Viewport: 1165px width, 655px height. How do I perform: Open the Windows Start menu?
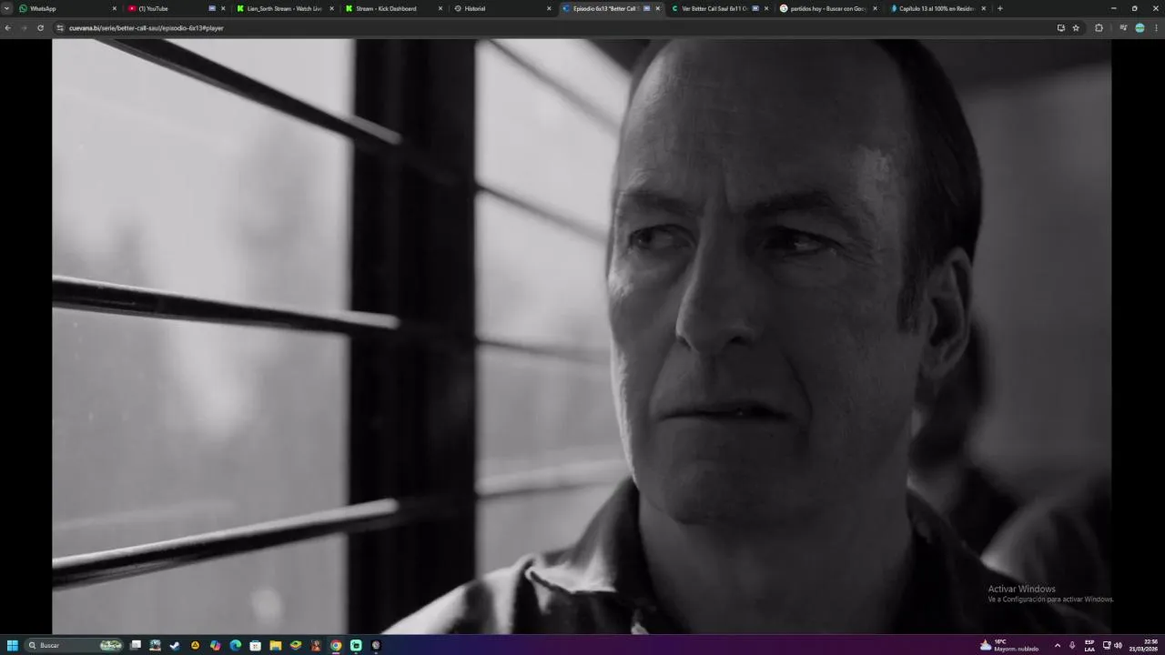[13, 645]
